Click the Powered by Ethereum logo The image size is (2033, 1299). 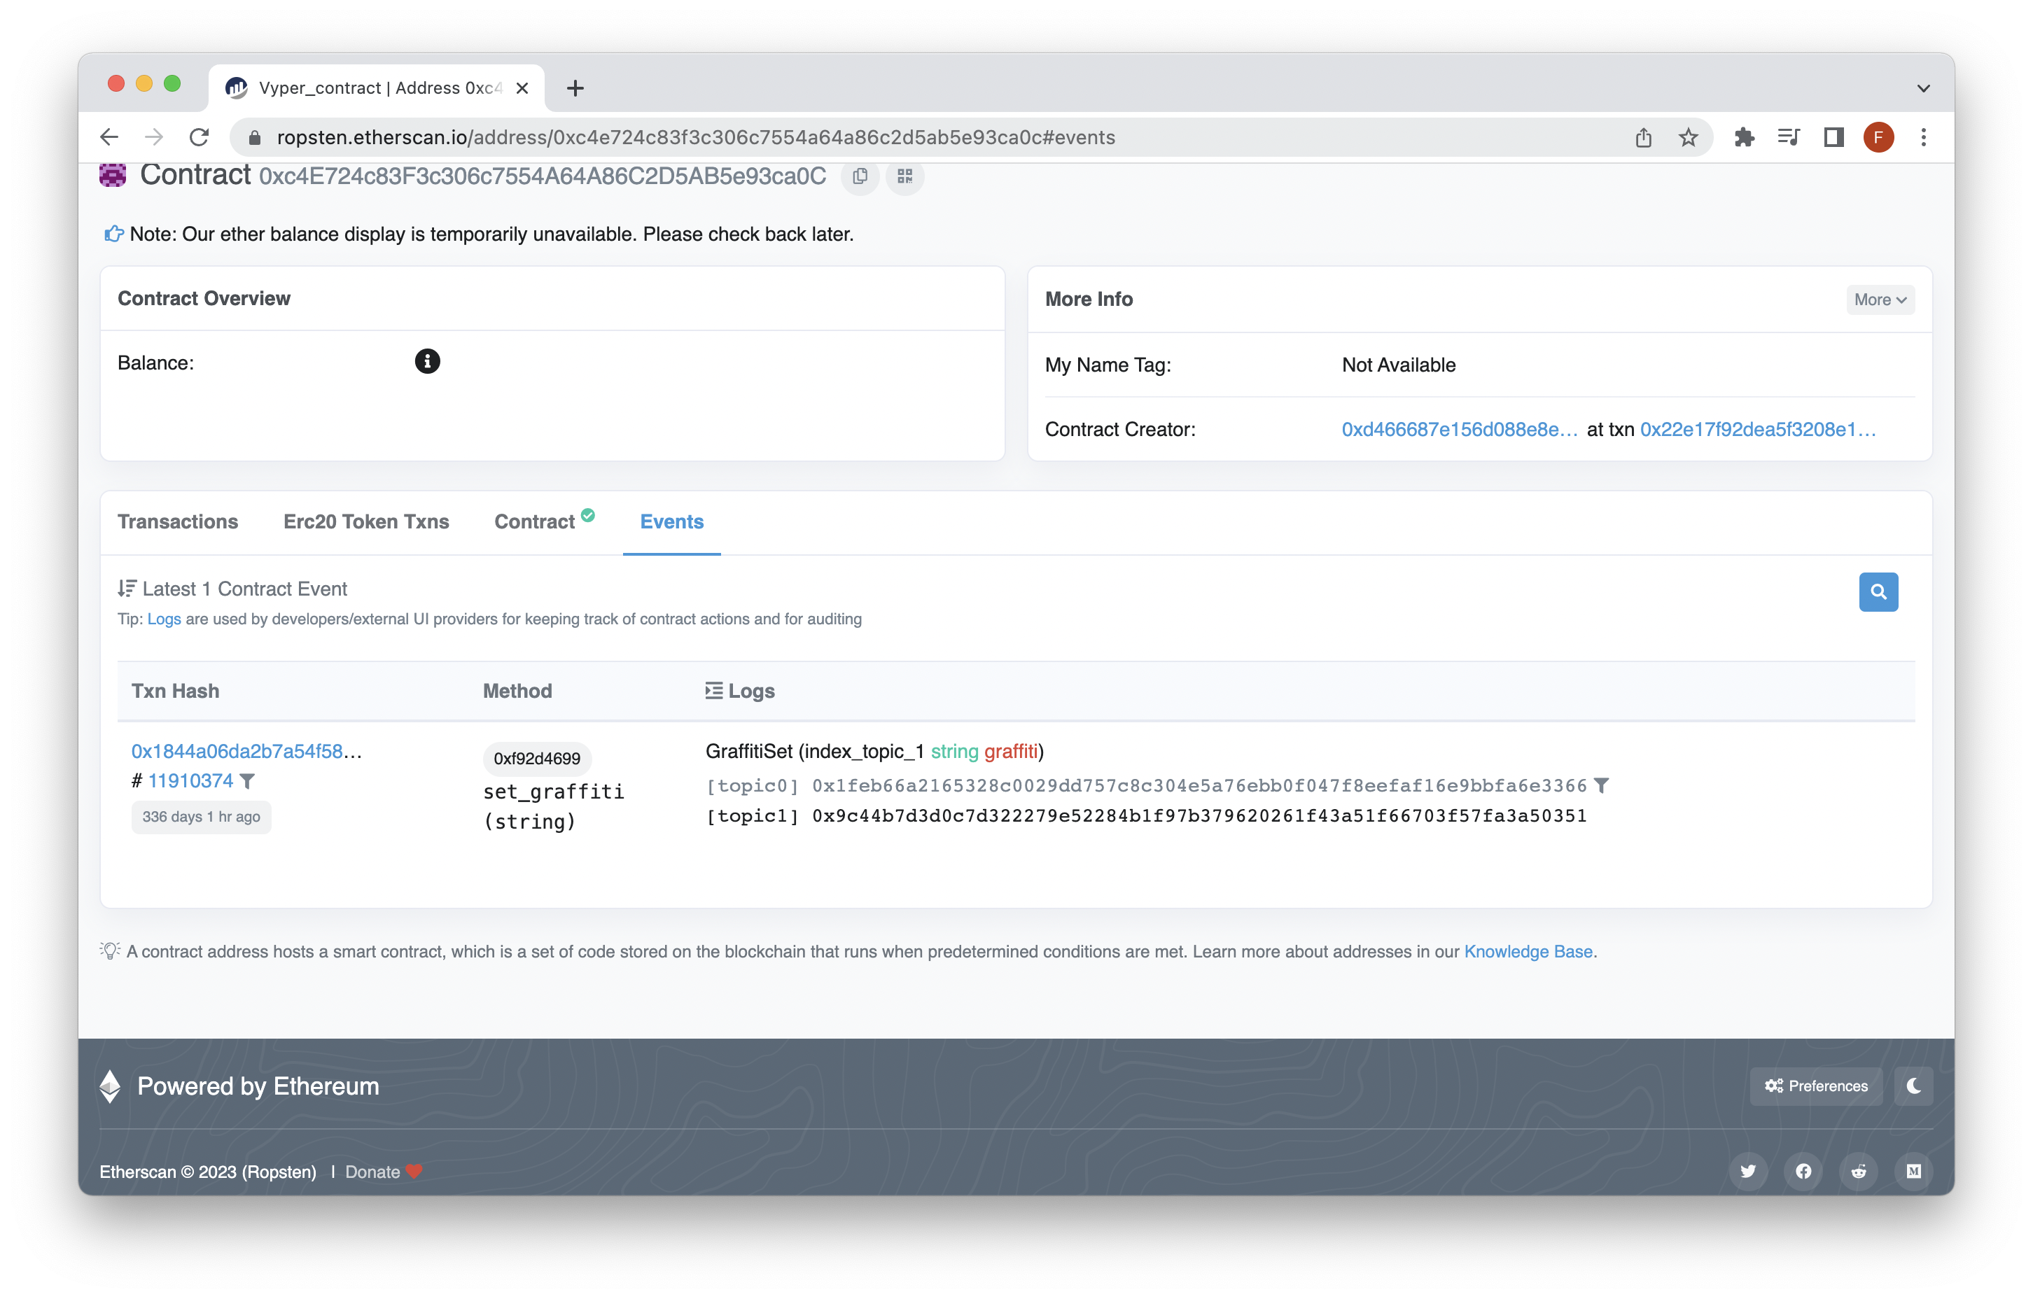click(110, 1086)
